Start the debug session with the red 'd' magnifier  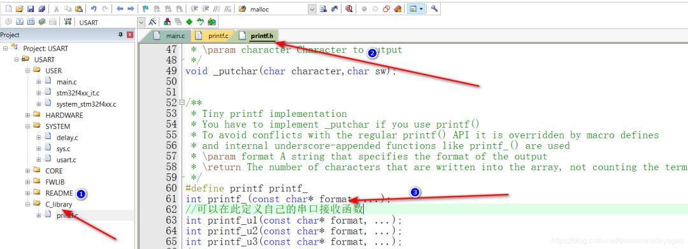349,9
